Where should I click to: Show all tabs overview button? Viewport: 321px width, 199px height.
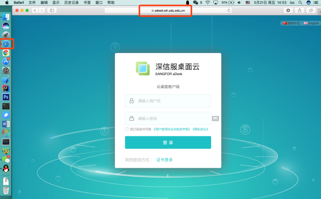311,10
